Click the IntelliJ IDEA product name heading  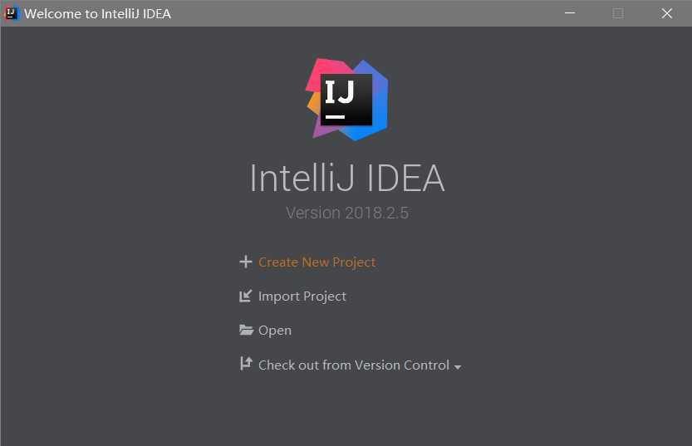click(x=347, y=178)
